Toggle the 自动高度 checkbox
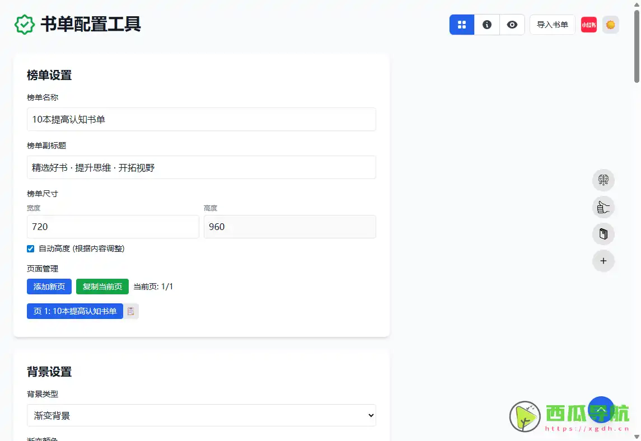This screenshot has width=641, height=441. pos(30,248)
